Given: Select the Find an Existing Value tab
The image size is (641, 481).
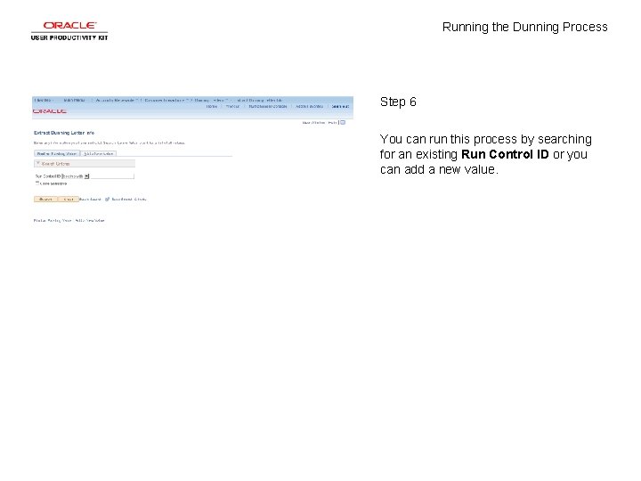Looking at the screenshot, I should 57,154.
